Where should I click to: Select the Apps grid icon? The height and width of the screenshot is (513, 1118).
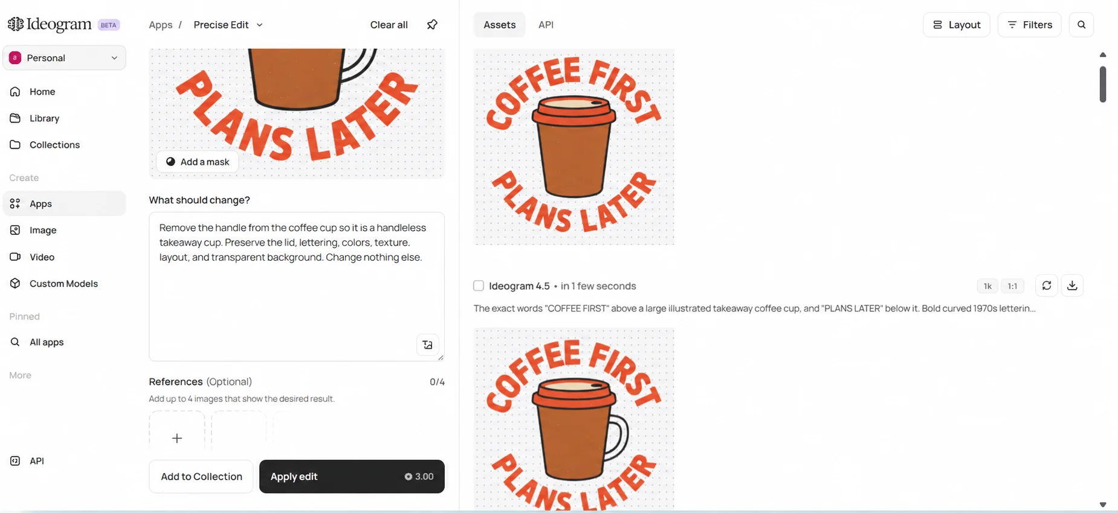point(15,204)
